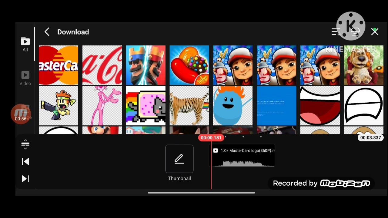Click the 00:03.837 total duration label
The image size is (388, 218).
[370, 138]
